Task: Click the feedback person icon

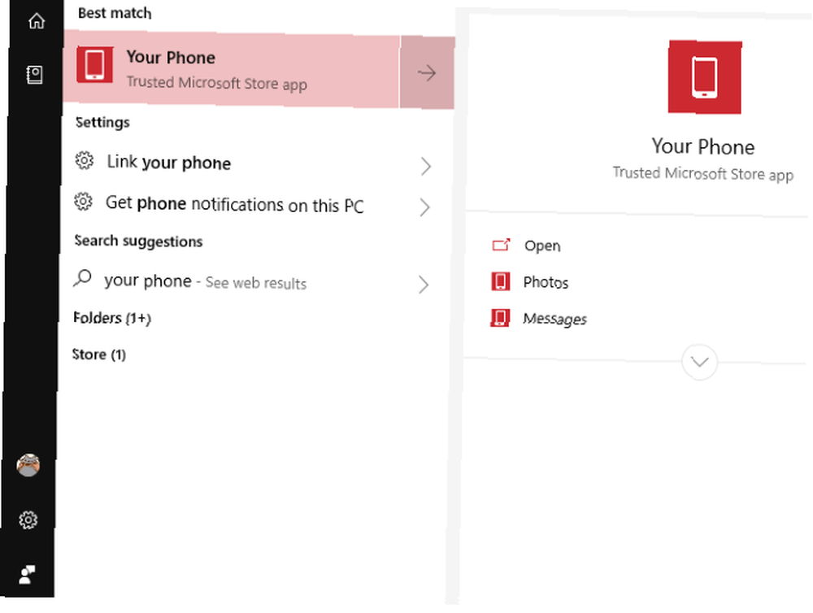Action: click(27, 574)
